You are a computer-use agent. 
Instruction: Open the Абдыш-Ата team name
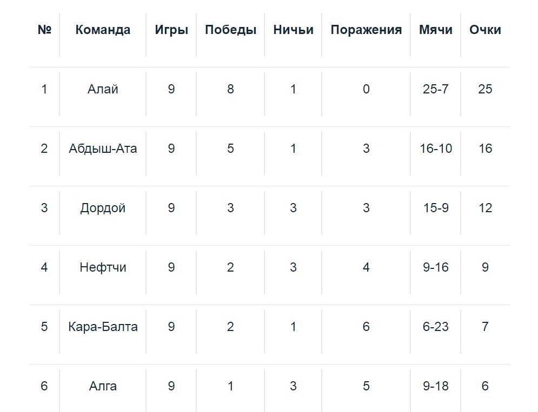coord(103,148)
